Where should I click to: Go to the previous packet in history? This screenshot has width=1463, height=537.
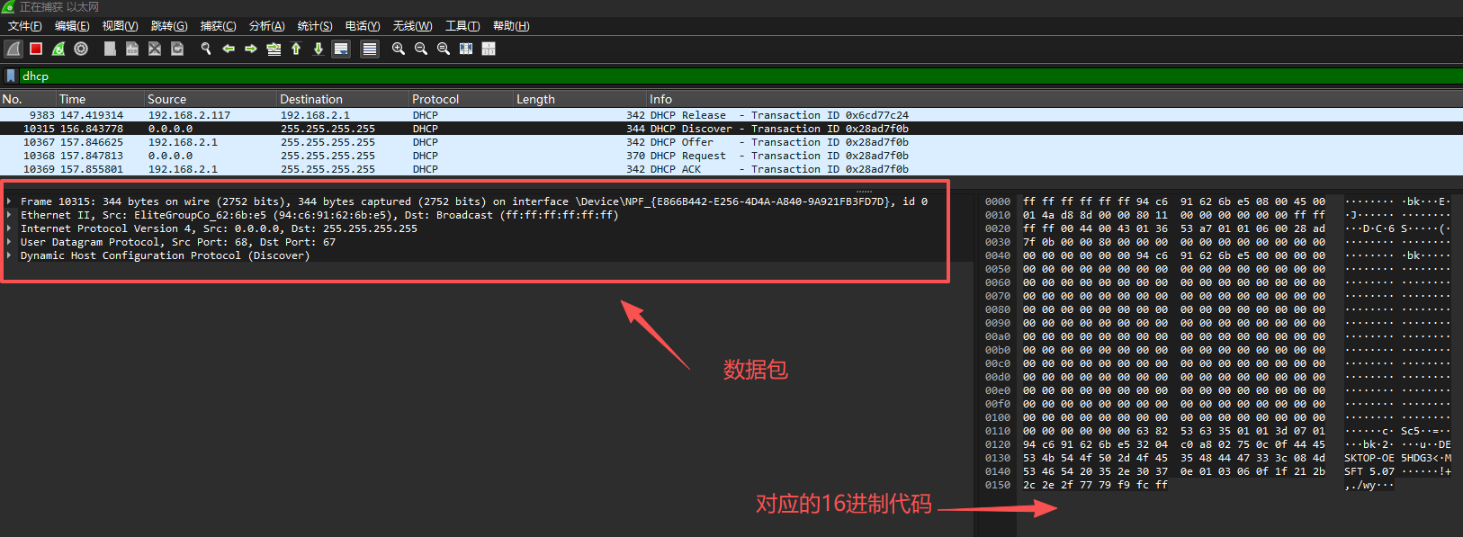pyautogui.click(x=229, y=49)
